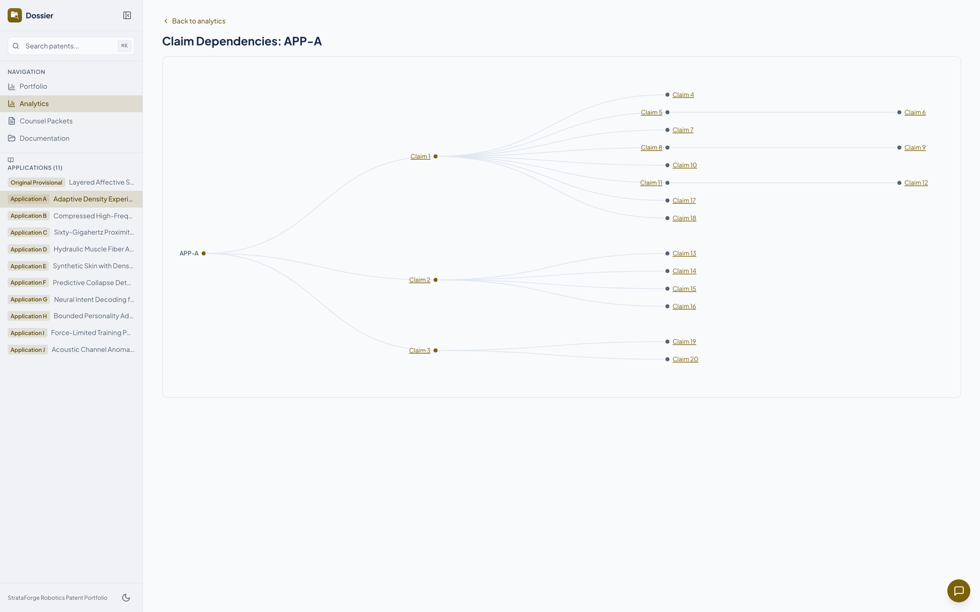This screenshot has width=980, height=612.
Task: Open Application J Acoustic Channel entry
Action: point(71,350)
